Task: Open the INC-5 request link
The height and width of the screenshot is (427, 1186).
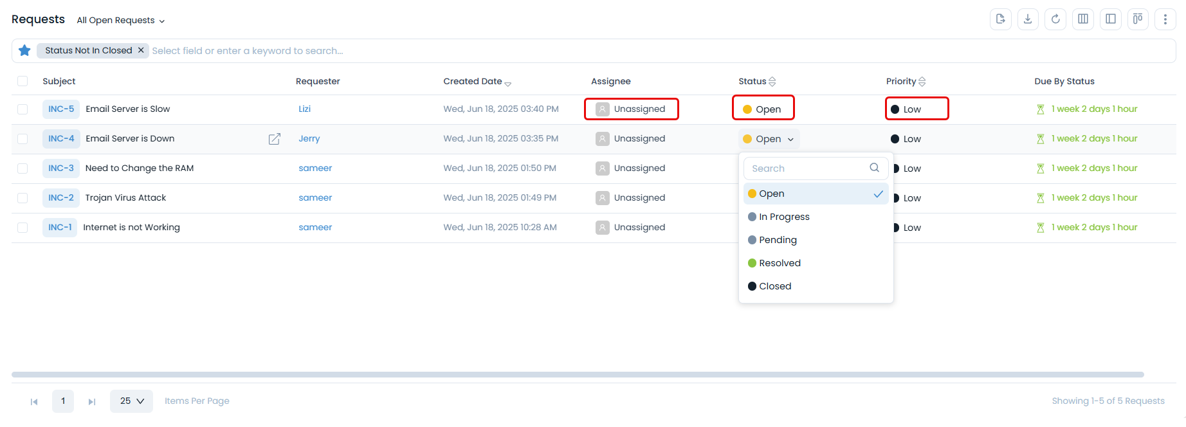Action: pyautogui.click(x=61, y=109)
